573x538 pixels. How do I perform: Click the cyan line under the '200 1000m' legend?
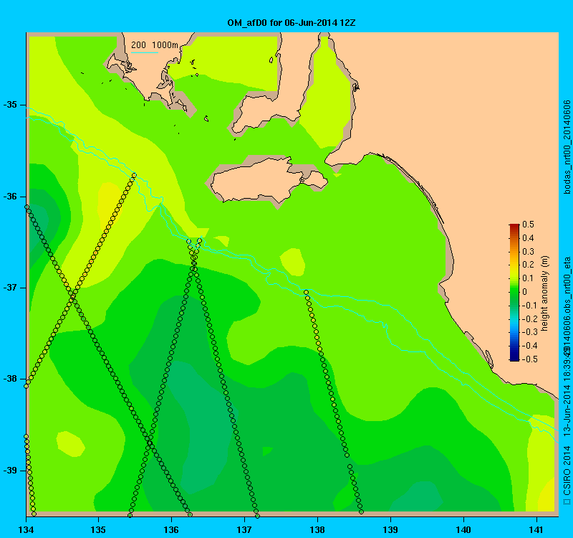tap(145, 52)
